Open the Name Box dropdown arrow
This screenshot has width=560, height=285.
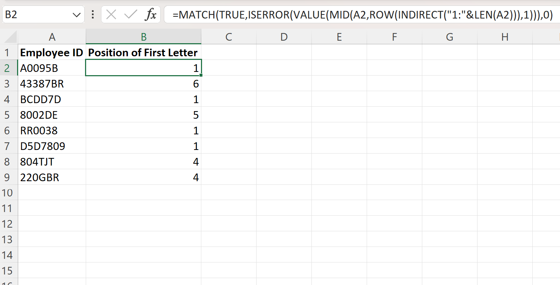(x=76, y=15)
